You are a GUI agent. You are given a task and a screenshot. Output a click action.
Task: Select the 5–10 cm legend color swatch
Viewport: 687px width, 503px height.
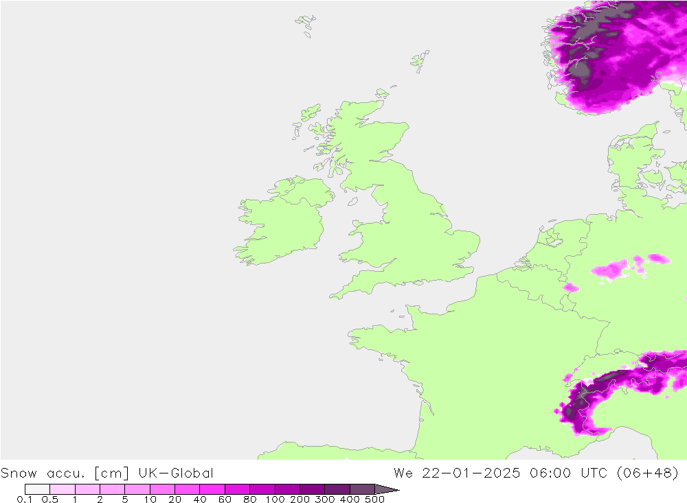(137, 489)
